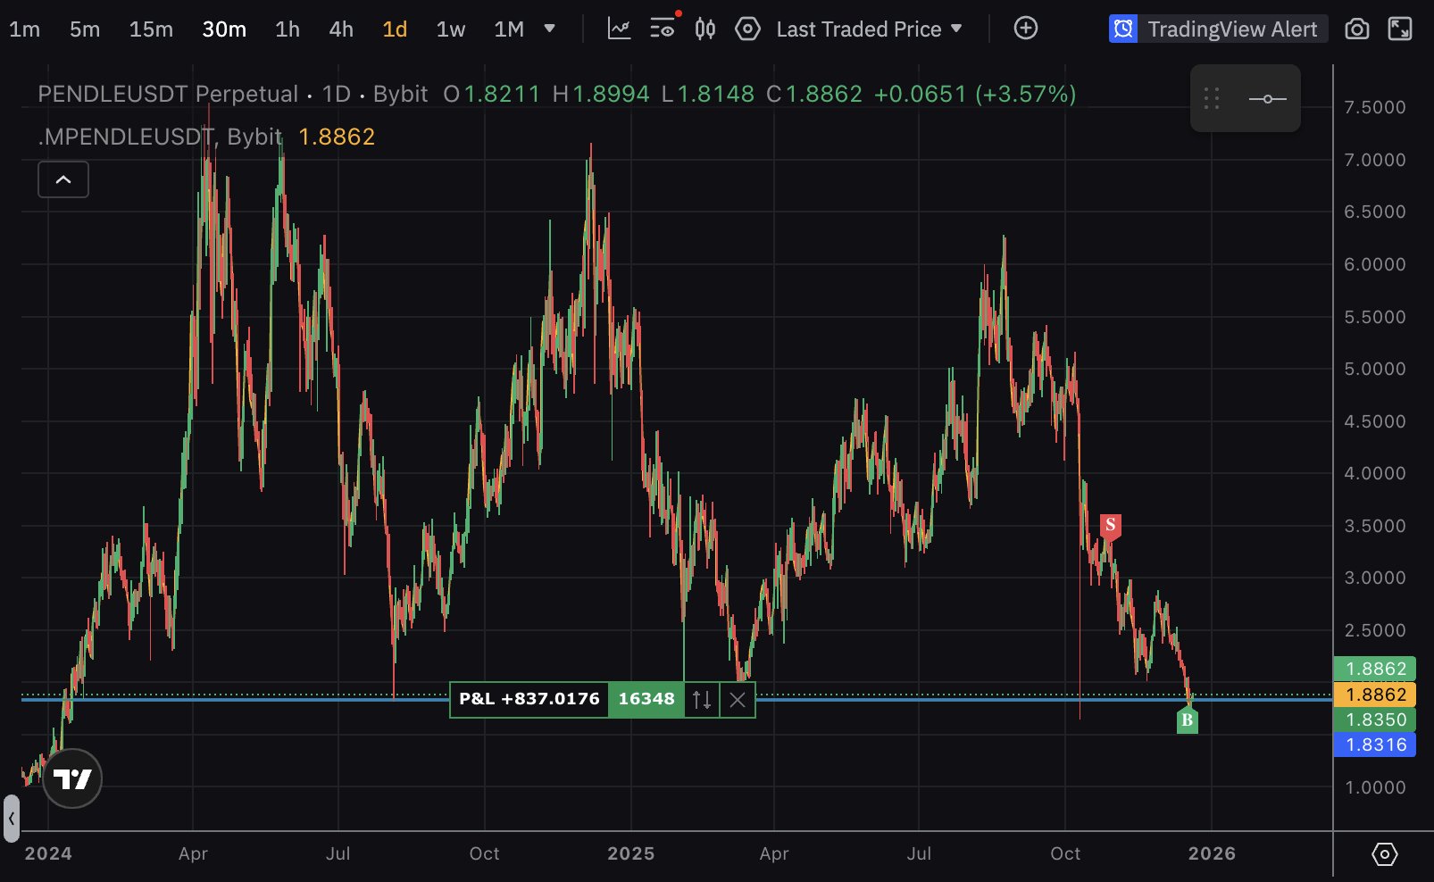This screenshot has width=1434, height=882.
Task: Click the L1.8148 low value
Action: pyautogui.click(x=708, y=94)
